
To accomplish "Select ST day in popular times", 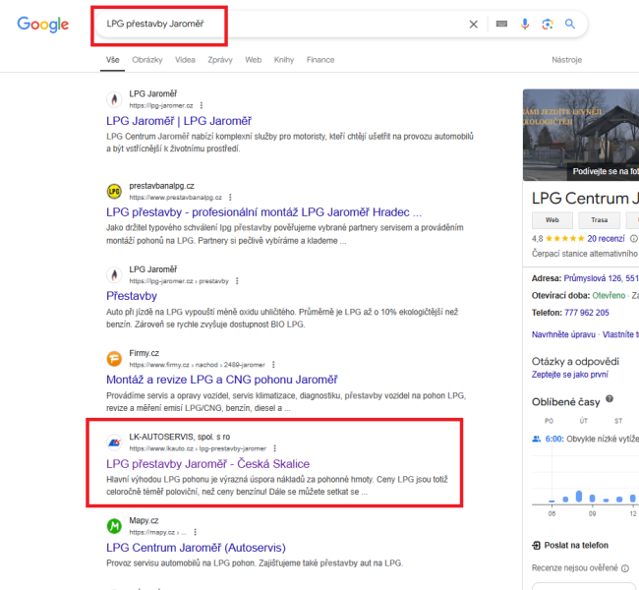I will (618, 421).
